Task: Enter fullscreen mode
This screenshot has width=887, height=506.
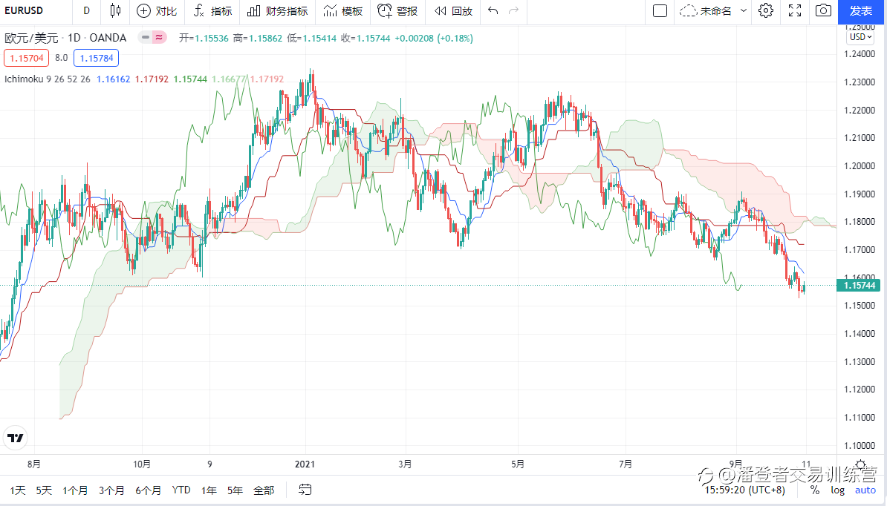Action: coord(794,11)
